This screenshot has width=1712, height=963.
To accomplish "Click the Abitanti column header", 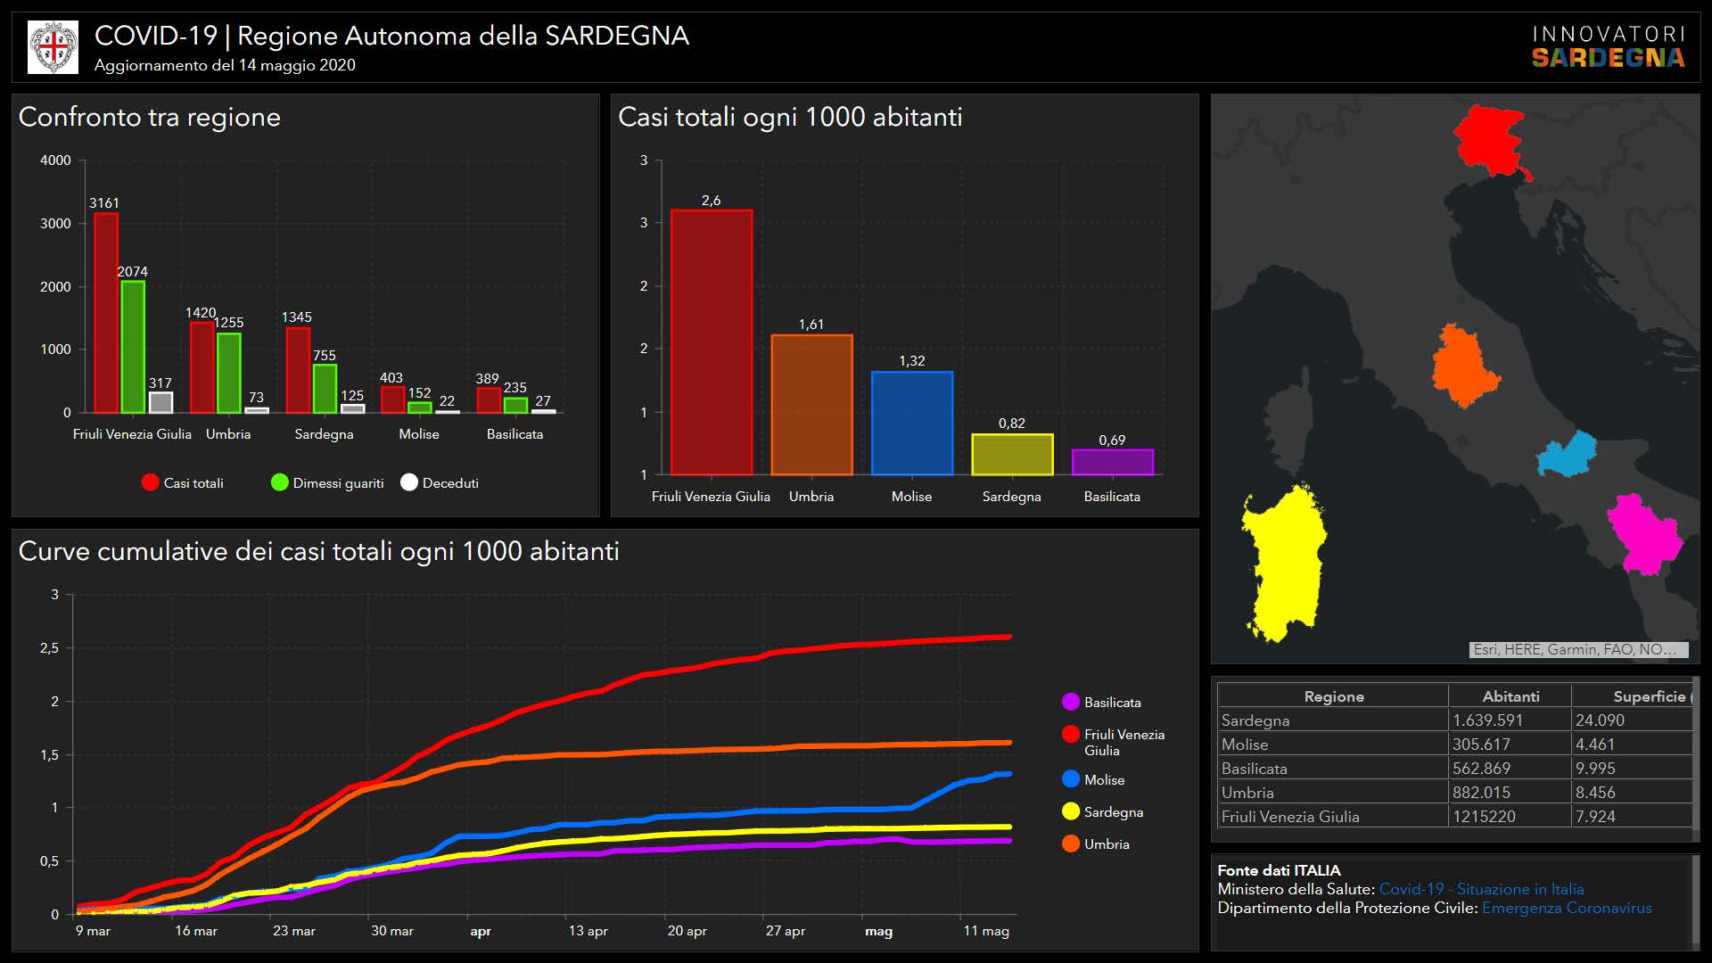I will pyautogui.click(x=1510, y=696).
